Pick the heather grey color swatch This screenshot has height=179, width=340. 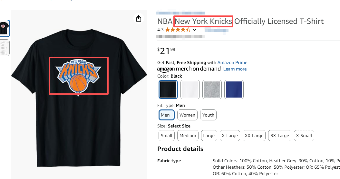coord(212,89)
